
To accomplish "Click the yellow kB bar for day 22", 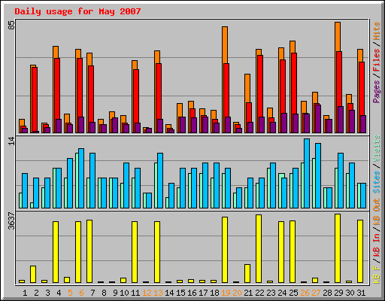I will [259, 248].
